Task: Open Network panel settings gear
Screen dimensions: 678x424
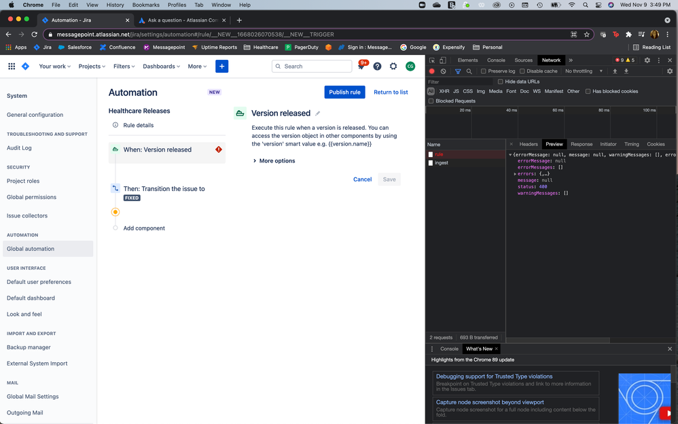Action: (x=670, y=71)
